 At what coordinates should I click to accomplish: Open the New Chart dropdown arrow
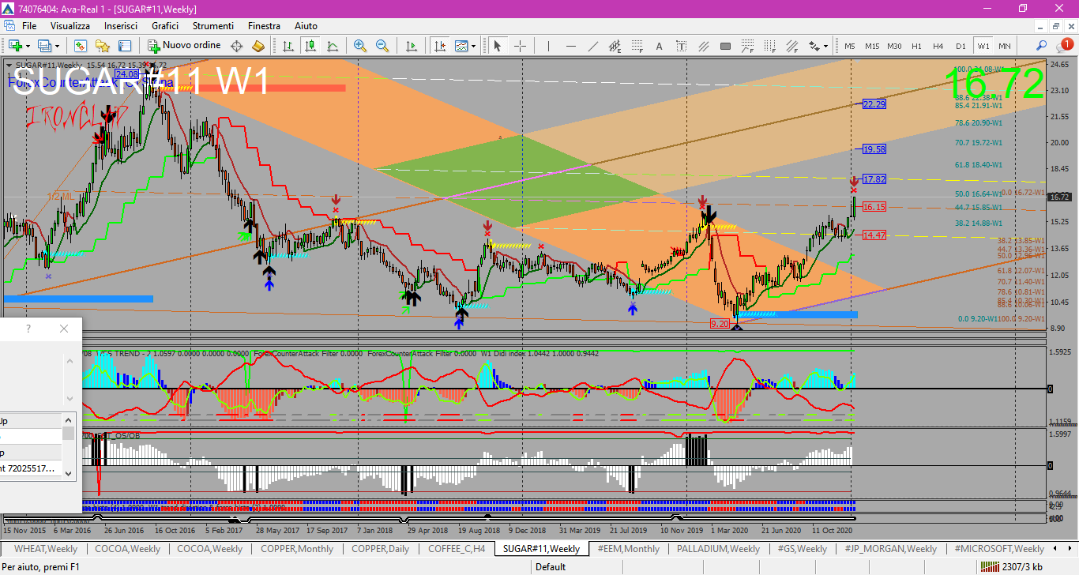coord(28,46)
